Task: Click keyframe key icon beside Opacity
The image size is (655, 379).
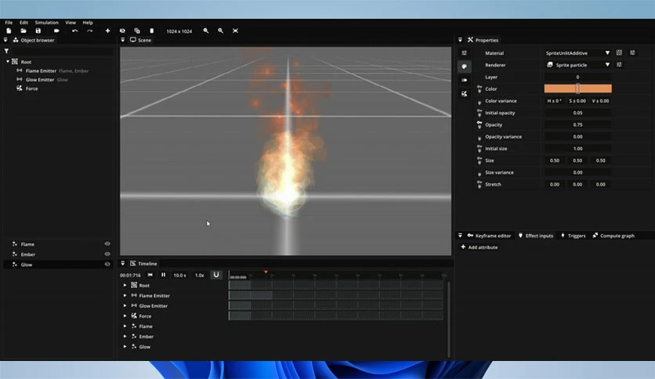Action: click(479, 125)
